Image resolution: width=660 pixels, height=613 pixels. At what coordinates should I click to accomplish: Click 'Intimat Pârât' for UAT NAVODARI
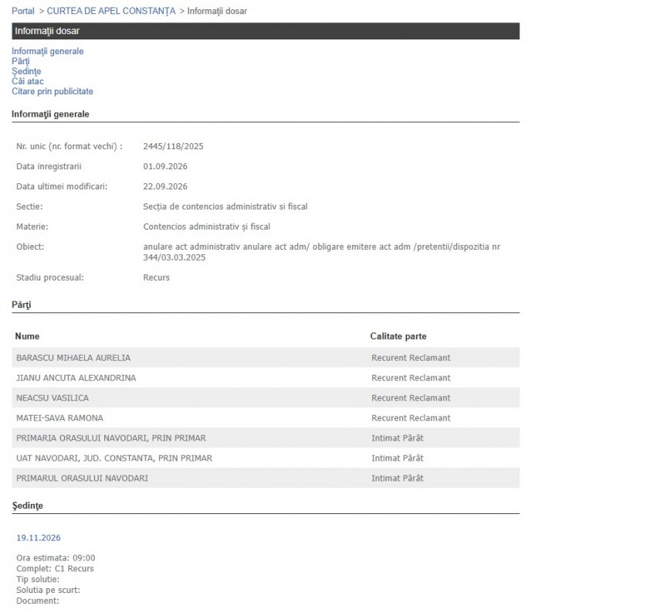(x=398, y=458)
